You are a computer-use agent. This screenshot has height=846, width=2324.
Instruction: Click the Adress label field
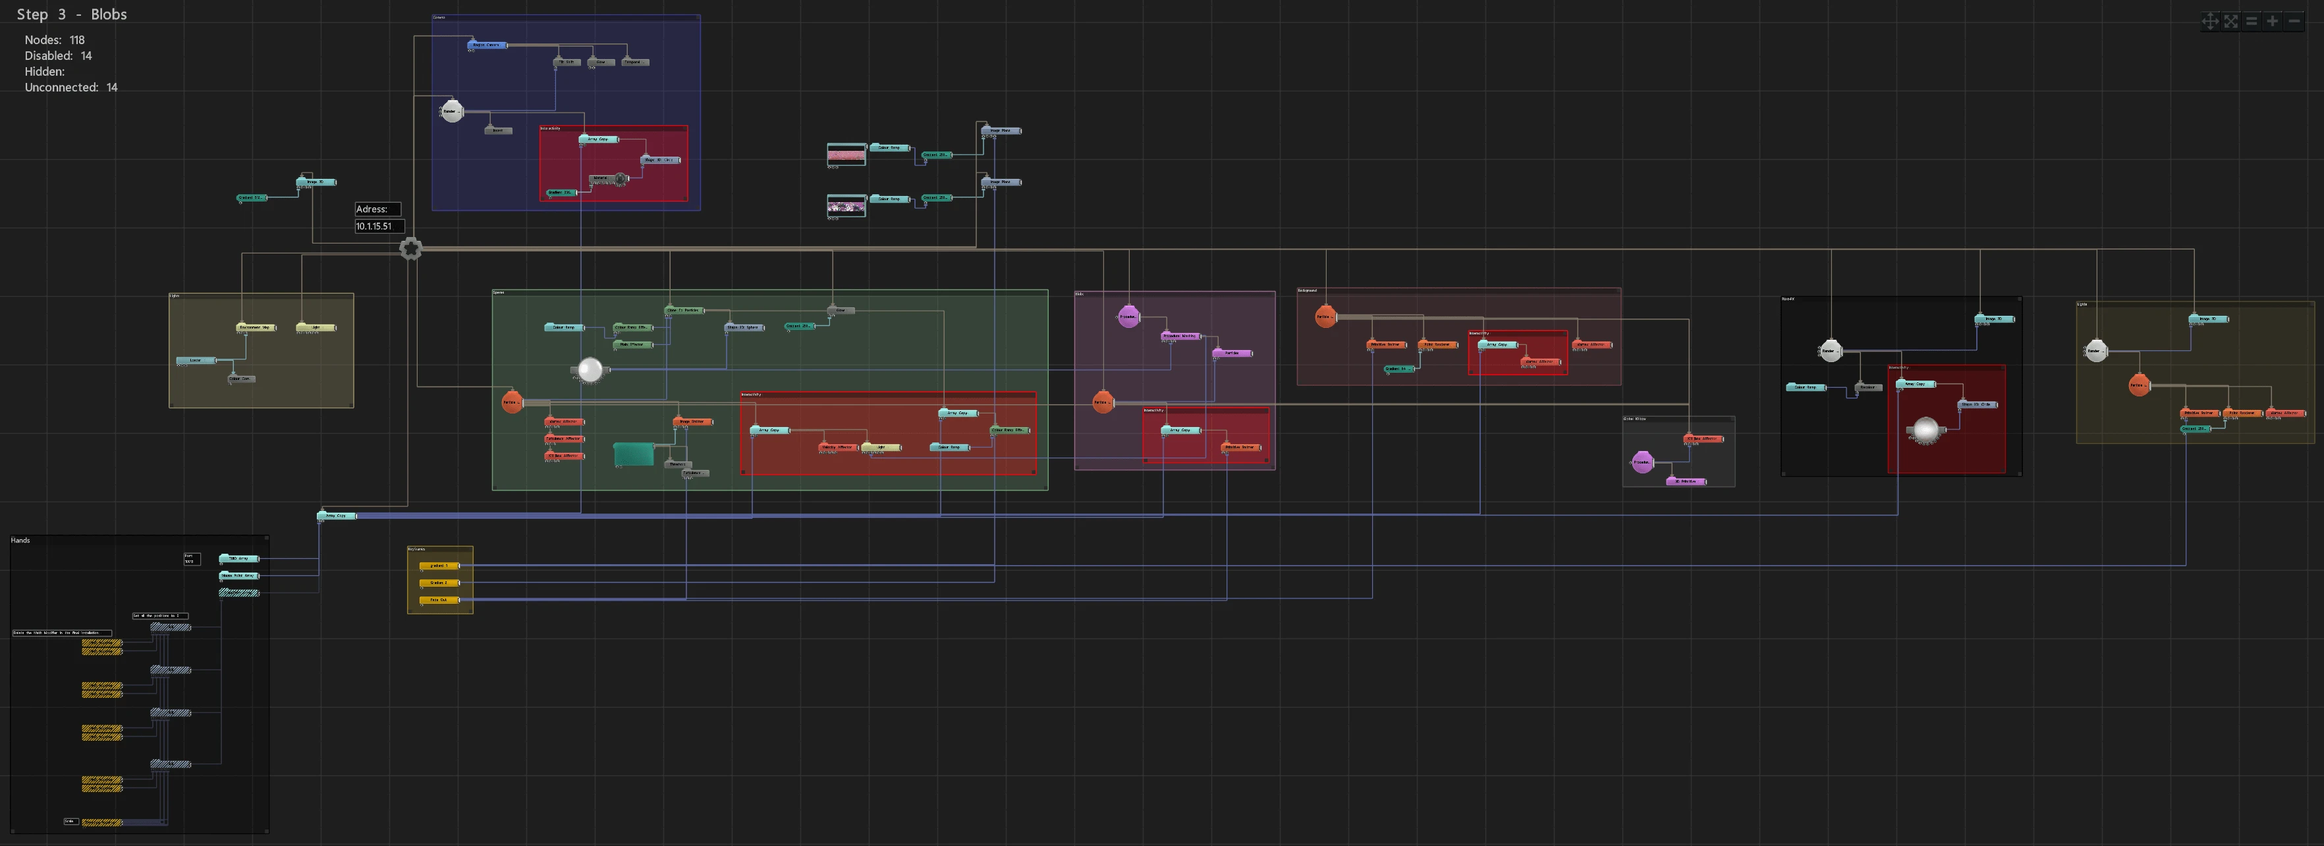[378, 208]
